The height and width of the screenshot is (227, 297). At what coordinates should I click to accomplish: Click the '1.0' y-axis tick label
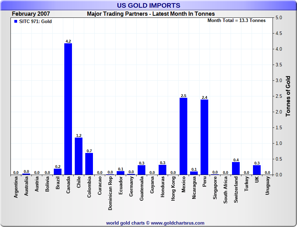(279, 143)
